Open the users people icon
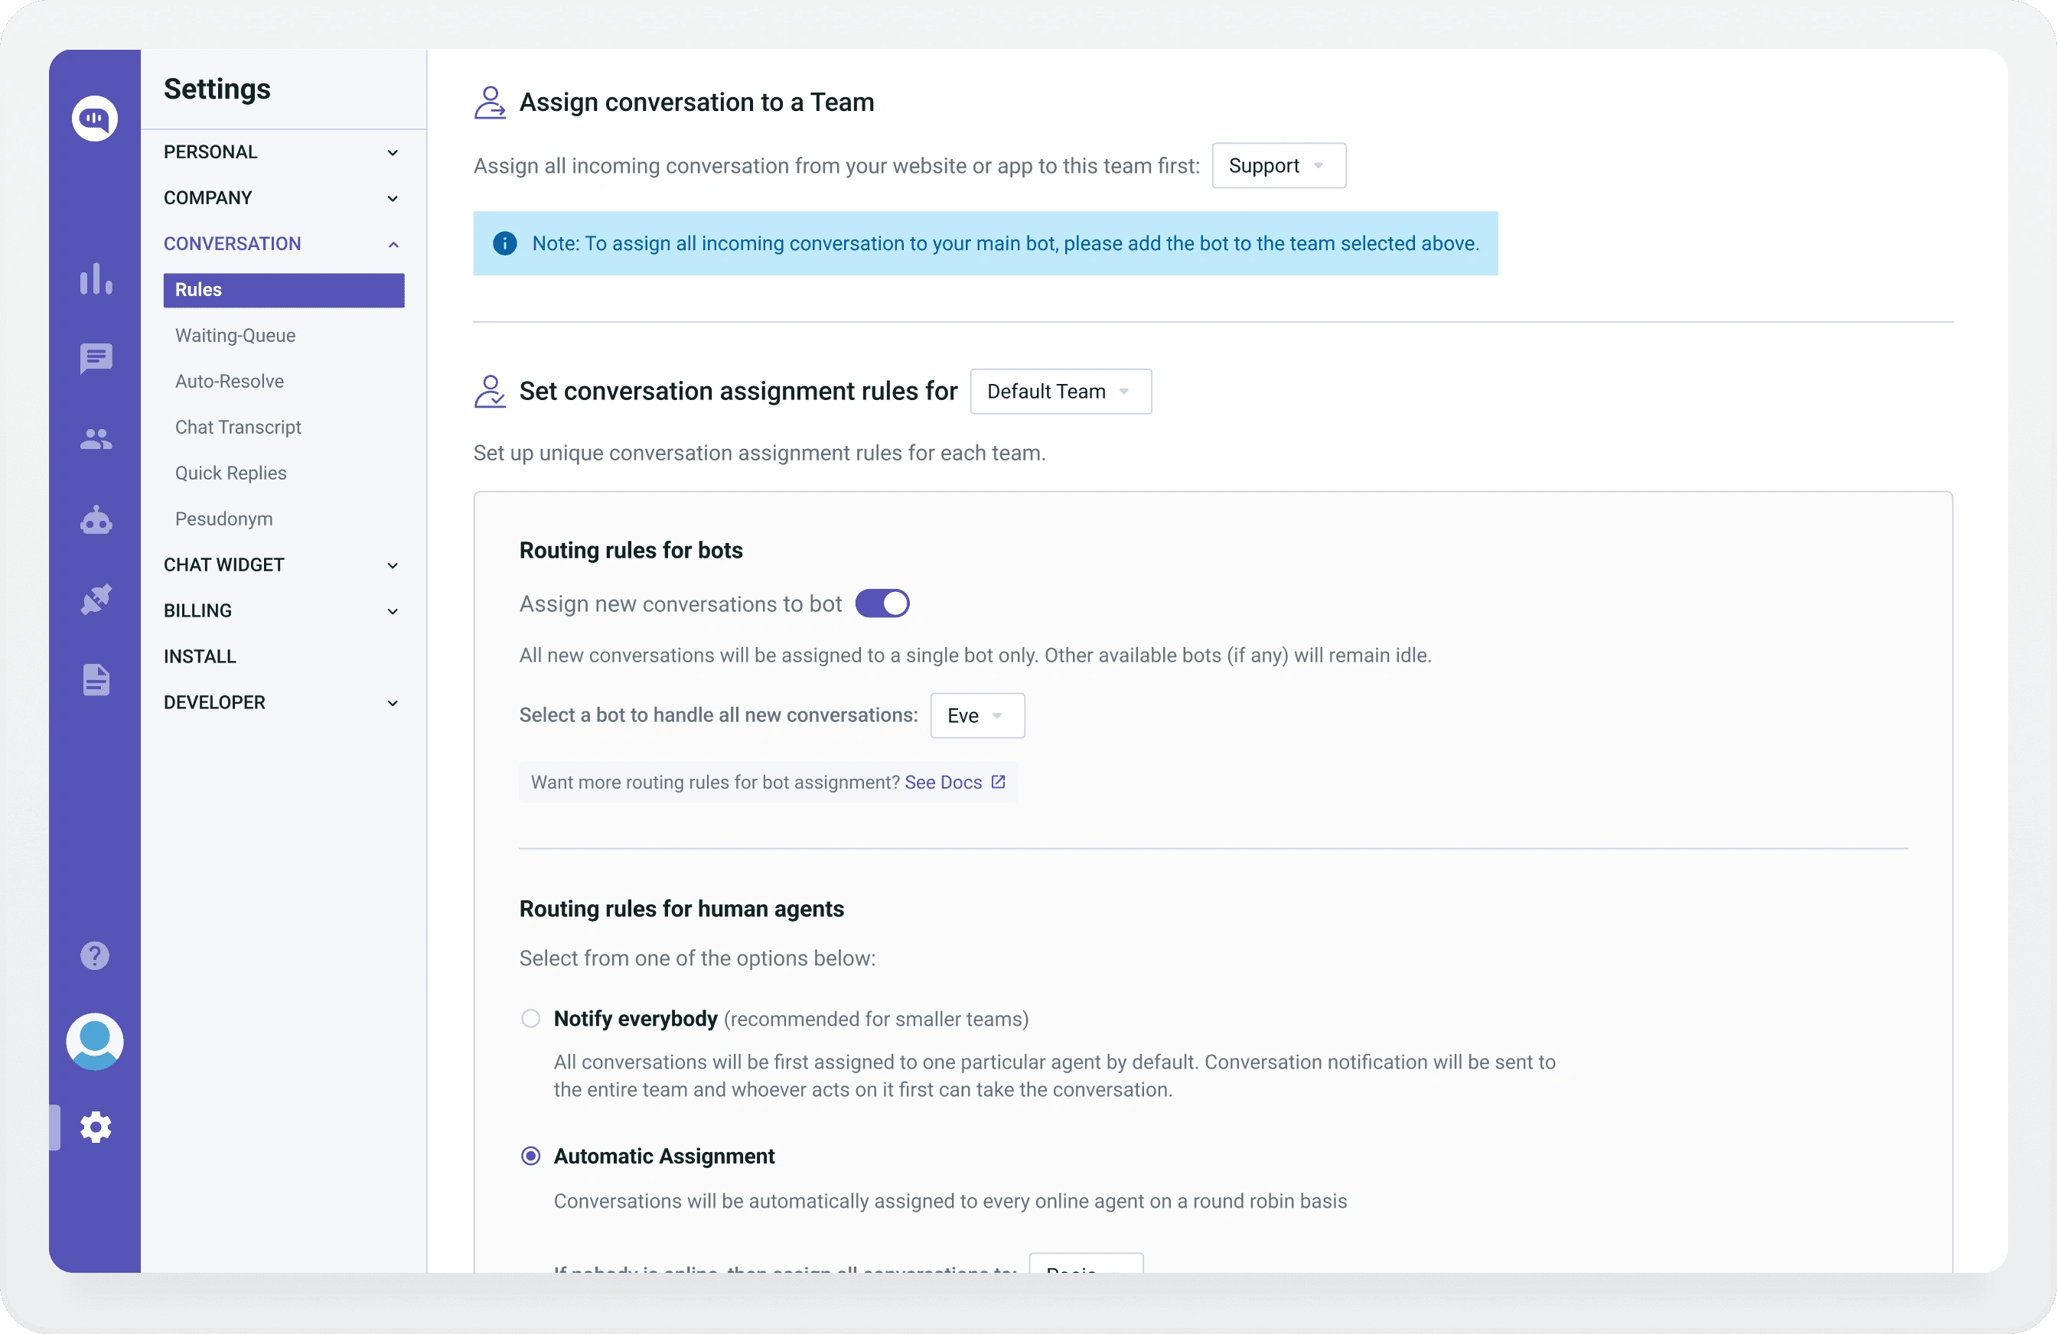Viewport: 2057px width, 1334px height. (x=96, y=440)
